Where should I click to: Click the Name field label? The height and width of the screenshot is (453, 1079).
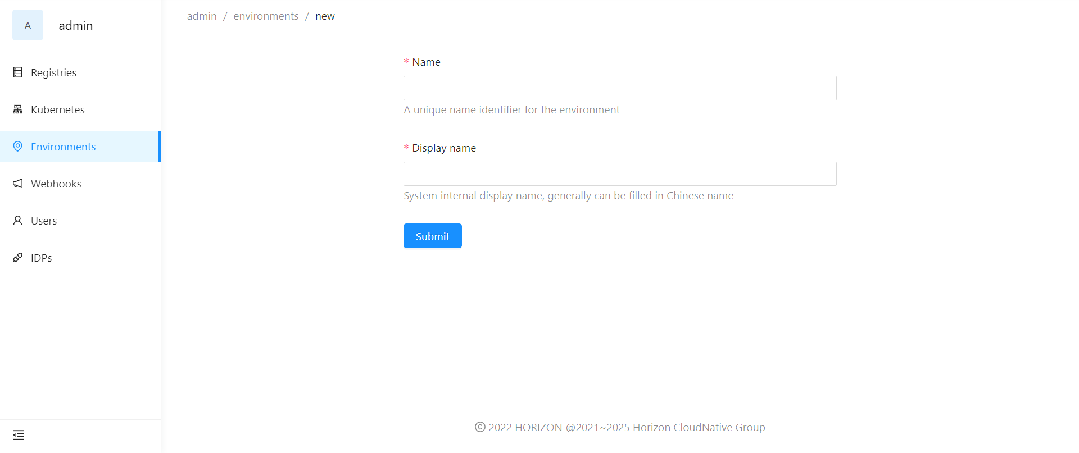tap(426, 62)
